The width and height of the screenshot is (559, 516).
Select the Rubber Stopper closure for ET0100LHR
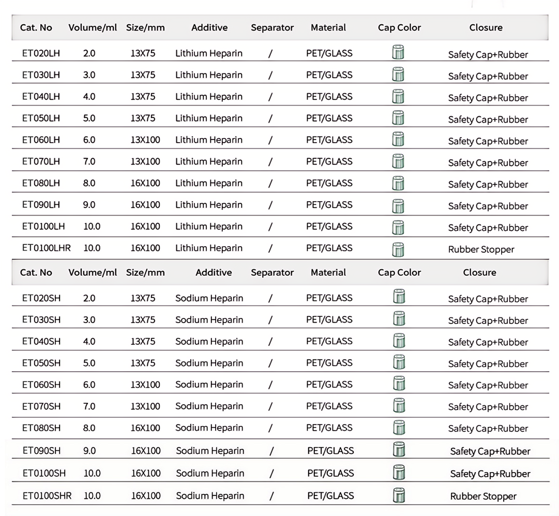coord(481,250)
